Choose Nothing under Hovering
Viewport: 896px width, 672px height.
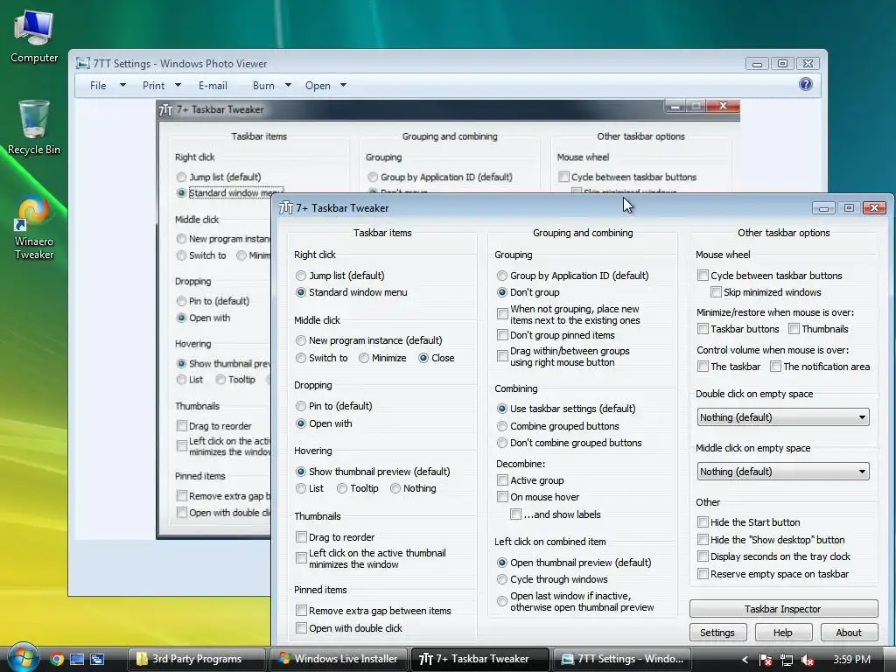[x=413, y=488]
